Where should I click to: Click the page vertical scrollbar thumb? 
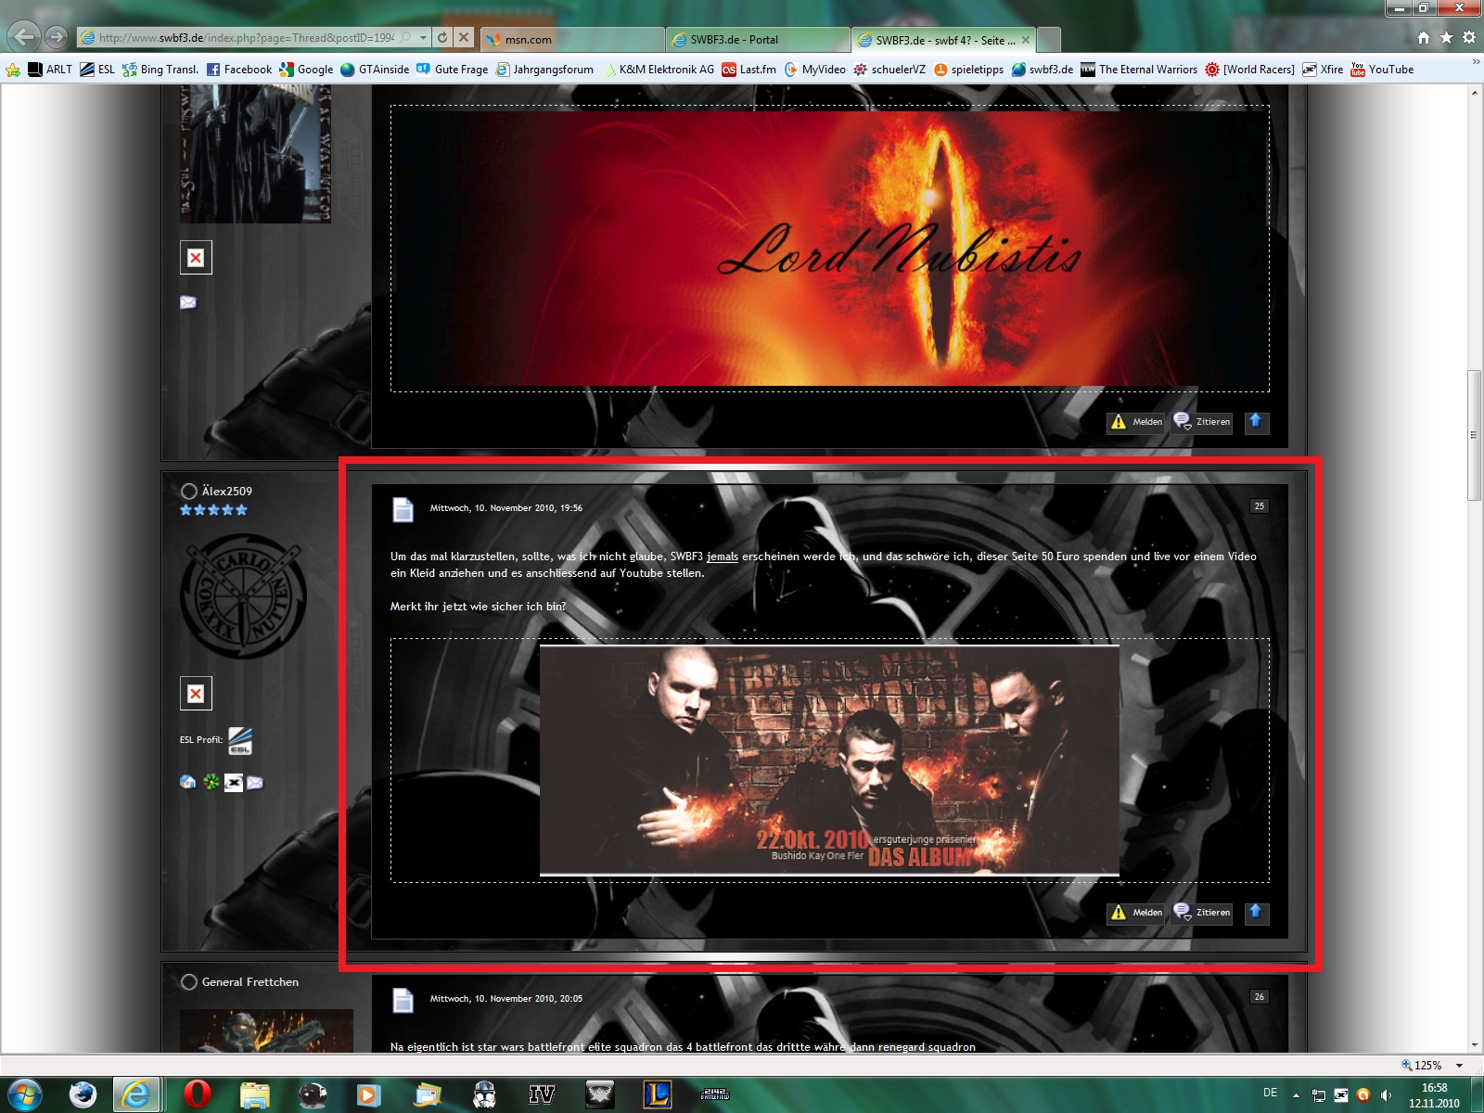pos(1475,435)
